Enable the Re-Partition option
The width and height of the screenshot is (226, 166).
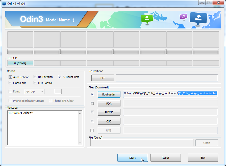coord(35,77)
